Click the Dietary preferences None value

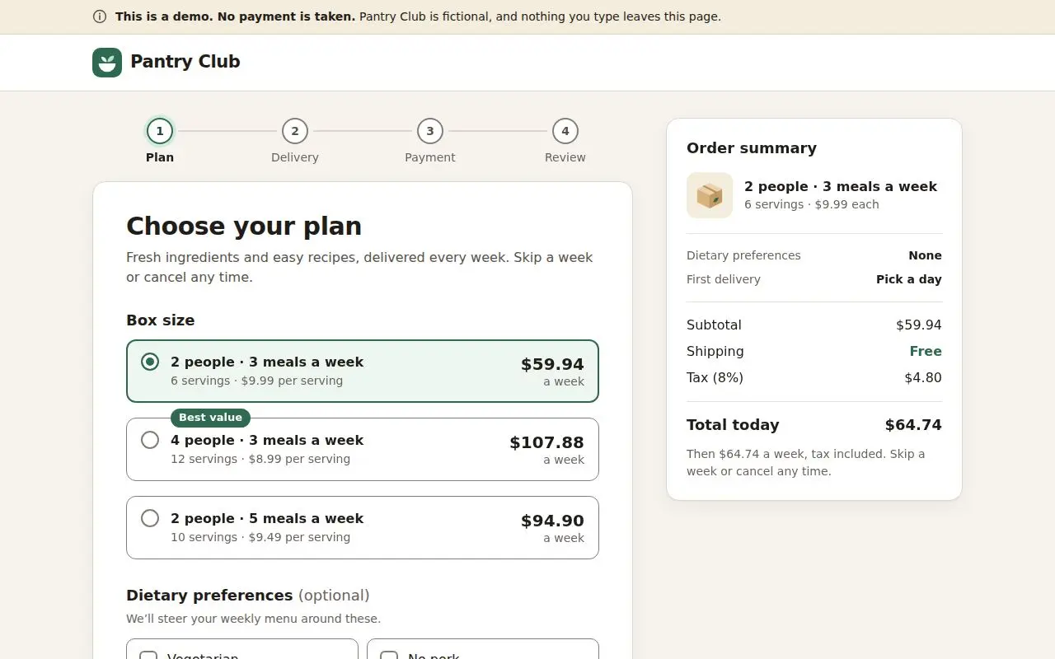point(925,255)
